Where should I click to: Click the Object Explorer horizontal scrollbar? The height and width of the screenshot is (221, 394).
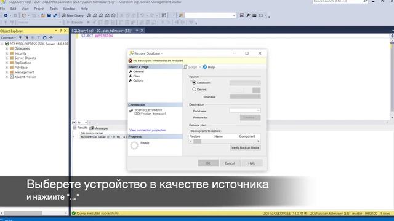pos(23,213)
